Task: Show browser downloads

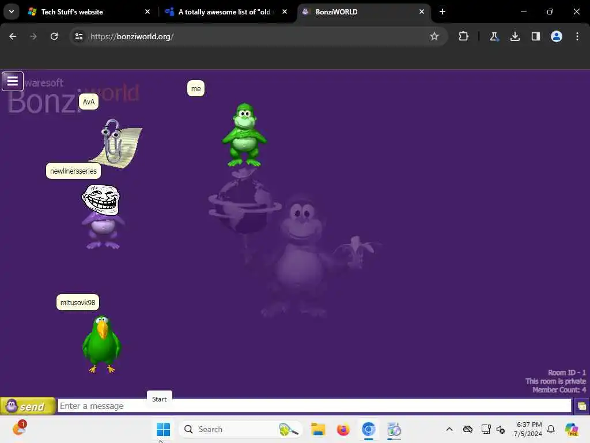Action: [x=515, y=36]
